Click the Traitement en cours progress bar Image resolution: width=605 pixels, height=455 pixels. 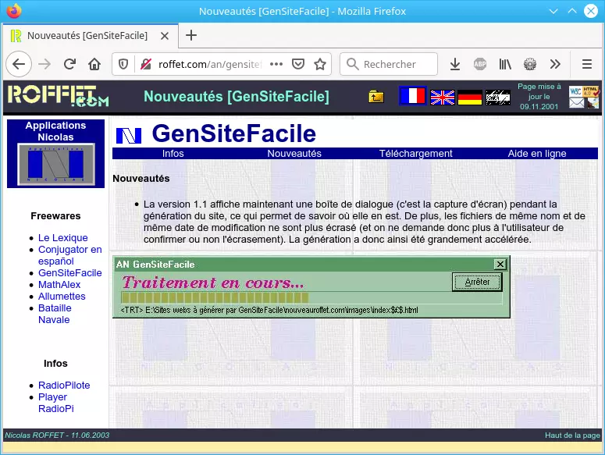coord(311,297)
